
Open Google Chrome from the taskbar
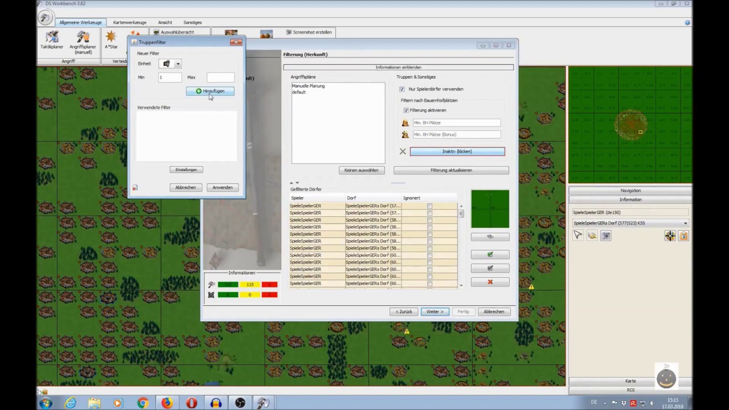click(142, 403)
